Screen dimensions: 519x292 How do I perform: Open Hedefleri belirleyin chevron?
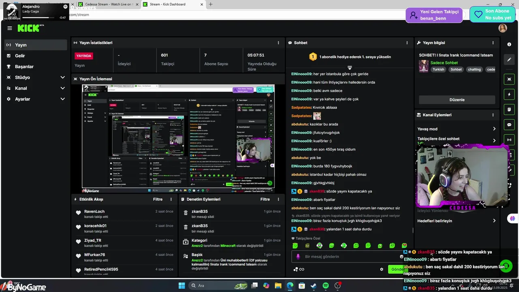tap(494, 221)
